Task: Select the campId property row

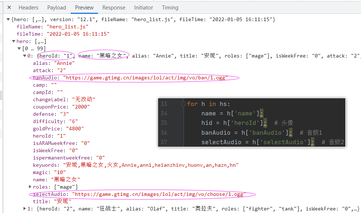Action: (48, 92)
